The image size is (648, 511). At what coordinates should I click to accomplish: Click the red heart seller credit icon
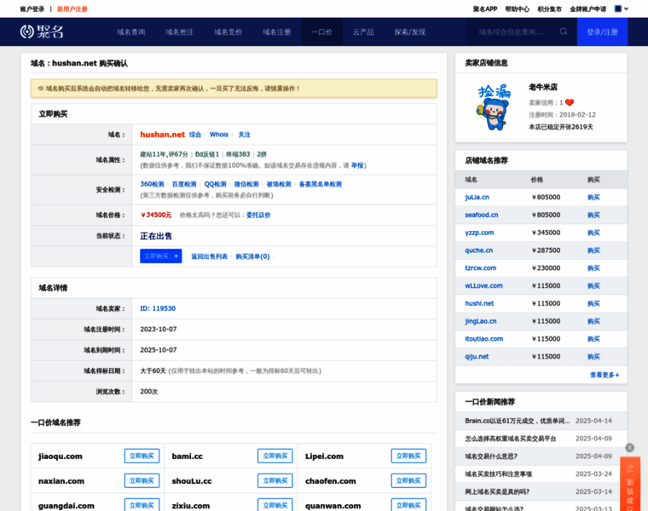pos(570,102)
